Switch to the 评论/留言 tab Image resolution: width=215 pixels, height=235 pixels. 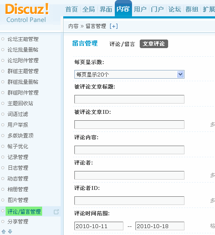pos(122,44)
